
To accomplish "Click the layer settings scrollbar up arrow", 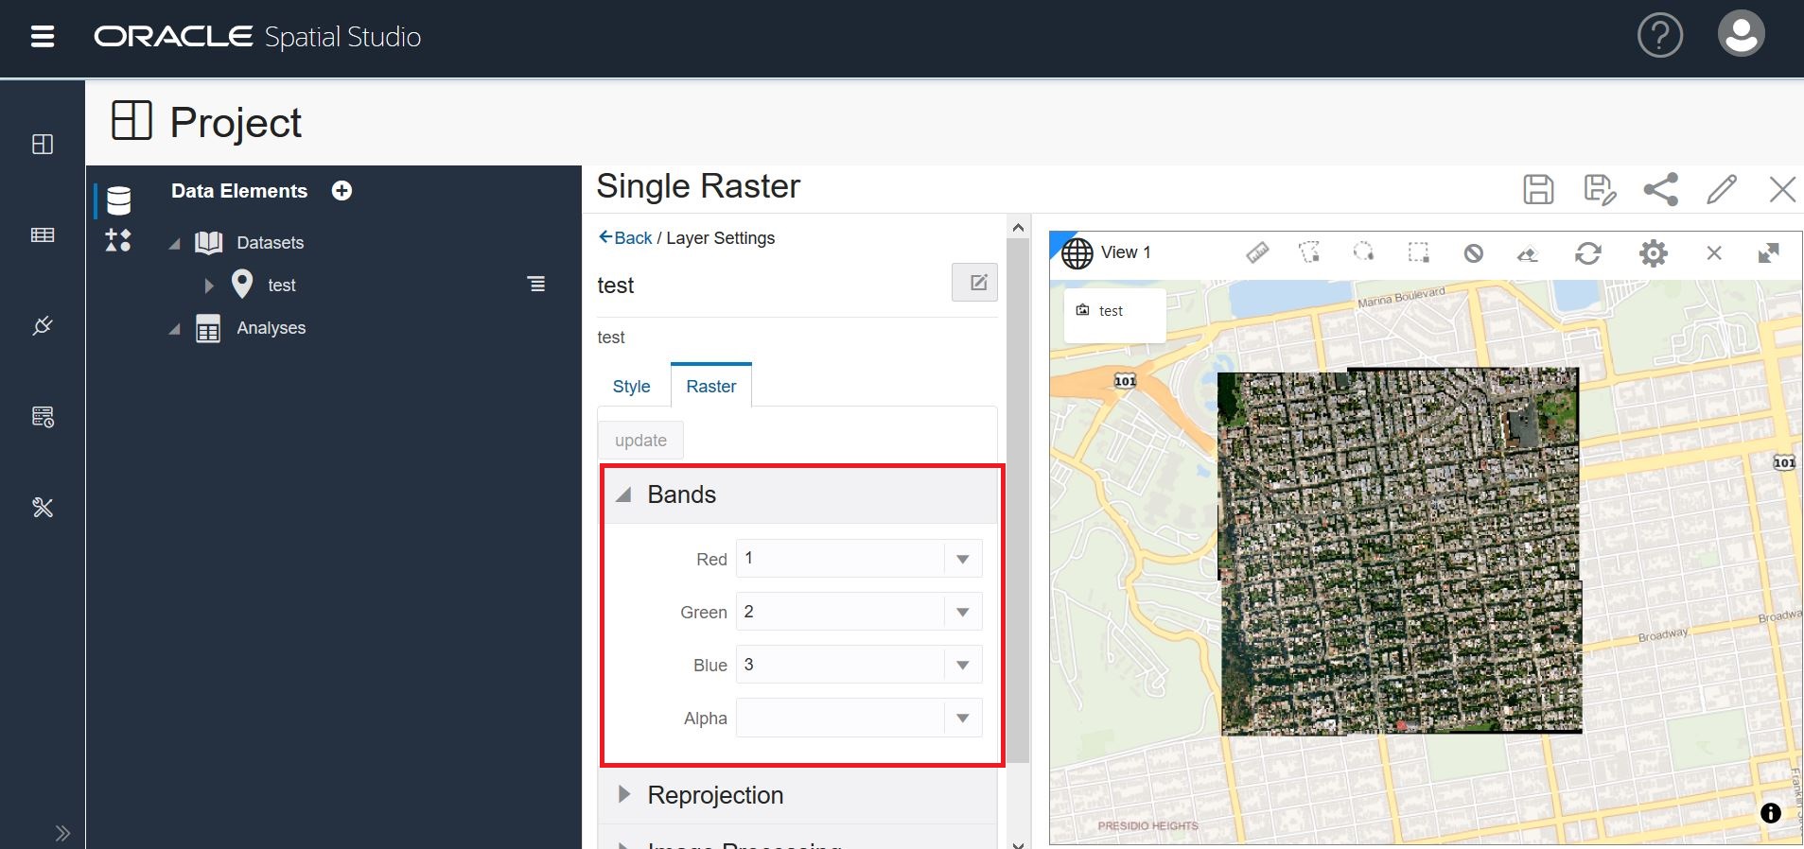I will pyautogui.click(x=1018, y=227).
